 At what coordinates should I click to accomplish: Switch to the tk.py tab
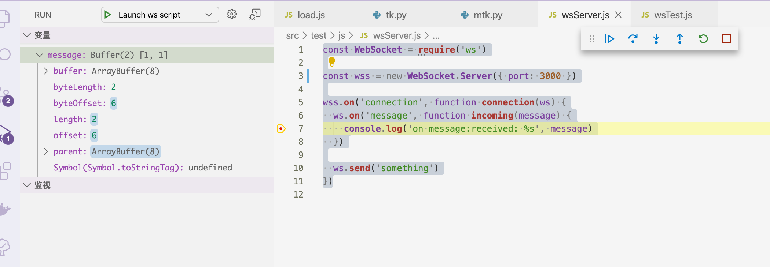pos(406,15)
